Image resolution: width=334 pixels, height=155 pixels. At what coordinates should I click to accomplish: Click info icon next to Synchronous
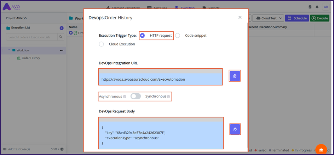(168, 97)
